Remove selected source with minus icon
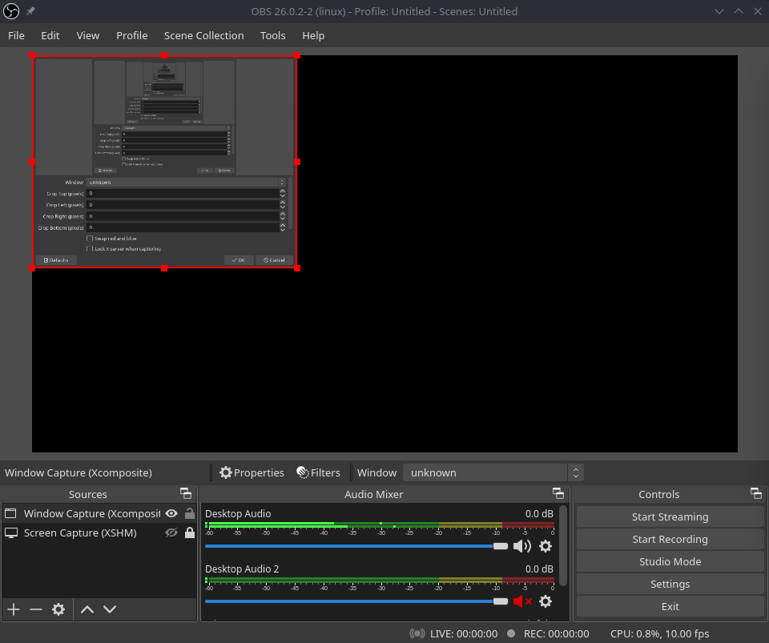Viewport: 769px width, 643px height. point(36,609)
